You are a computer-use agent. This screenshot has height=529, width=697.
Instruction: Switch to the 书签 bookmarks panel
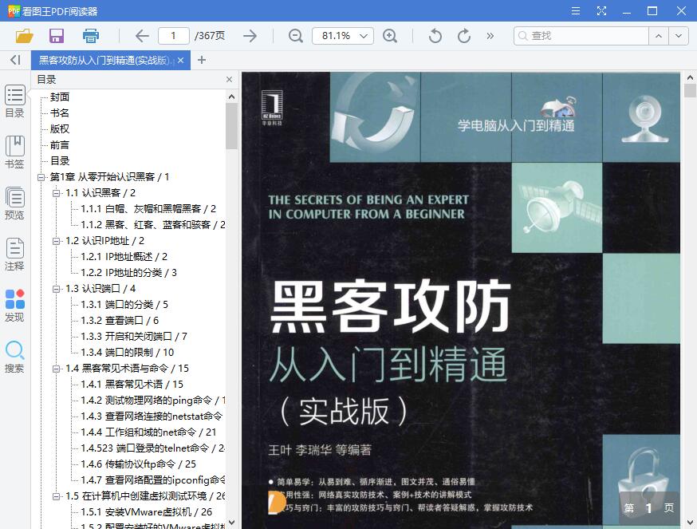14,152
